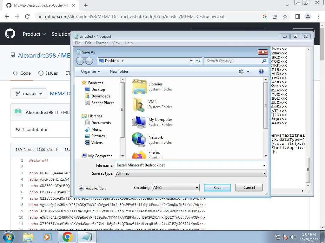Click the search magnifier icon in dialog
Image resolution: width=325 pixels, height=243 pixels.
click(x=264, y=61)
